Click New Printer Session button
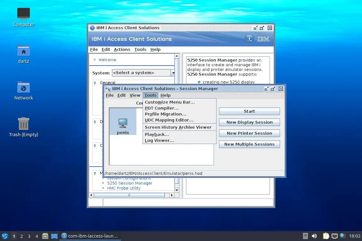The image size is (362, 241). (x=249, y=133)
